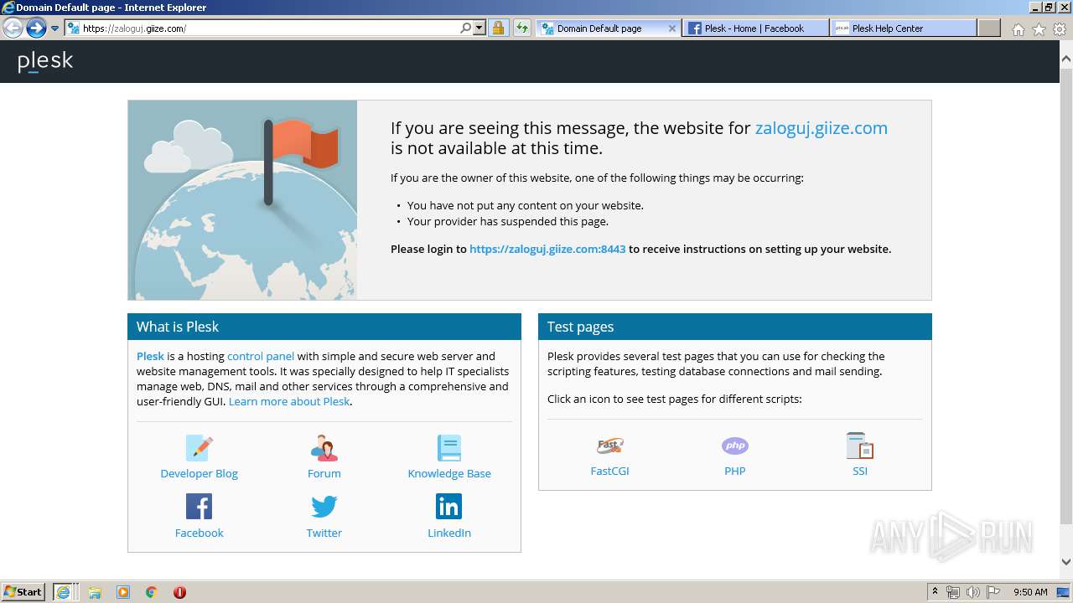Viewport: 1073px width, 603px height.
Task: Click the Knowledge Base text link
Action: click(x=449, y=473)
